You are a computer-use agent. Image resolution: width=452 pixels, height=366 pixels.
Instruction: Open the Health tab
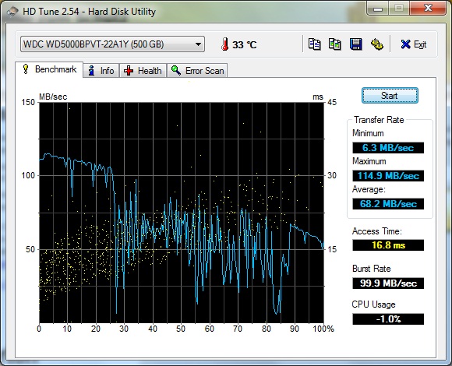(x=143, y=71)
